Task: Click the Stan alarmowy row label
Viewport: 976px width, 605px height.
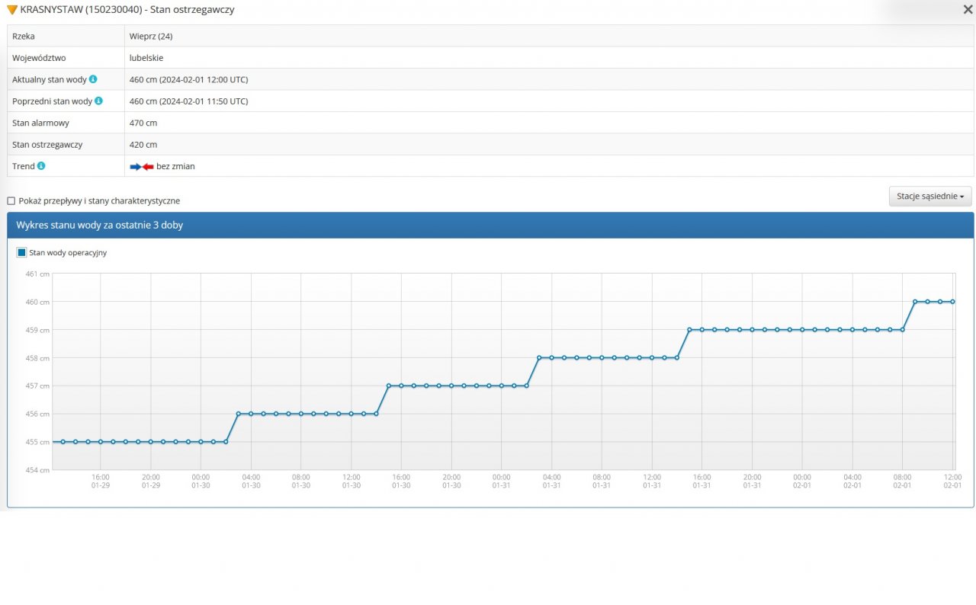Action: 40,123
